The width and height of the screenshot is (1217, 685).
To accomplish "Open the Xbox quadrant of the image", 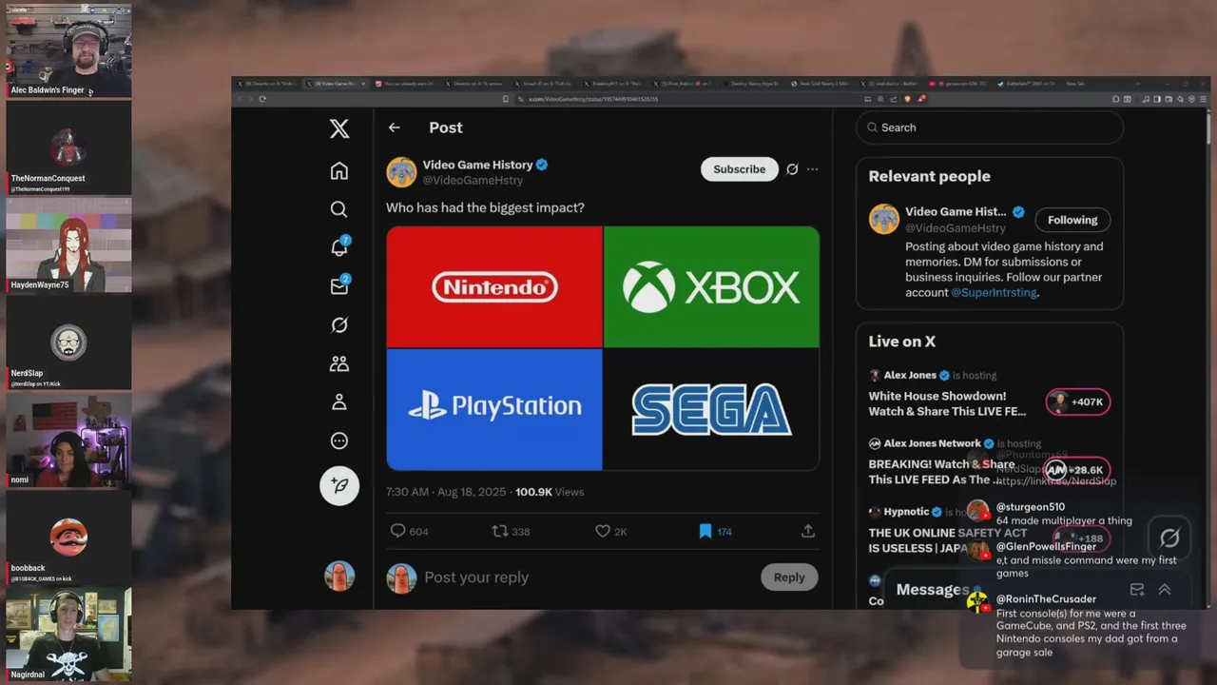I will pos(711,286).
